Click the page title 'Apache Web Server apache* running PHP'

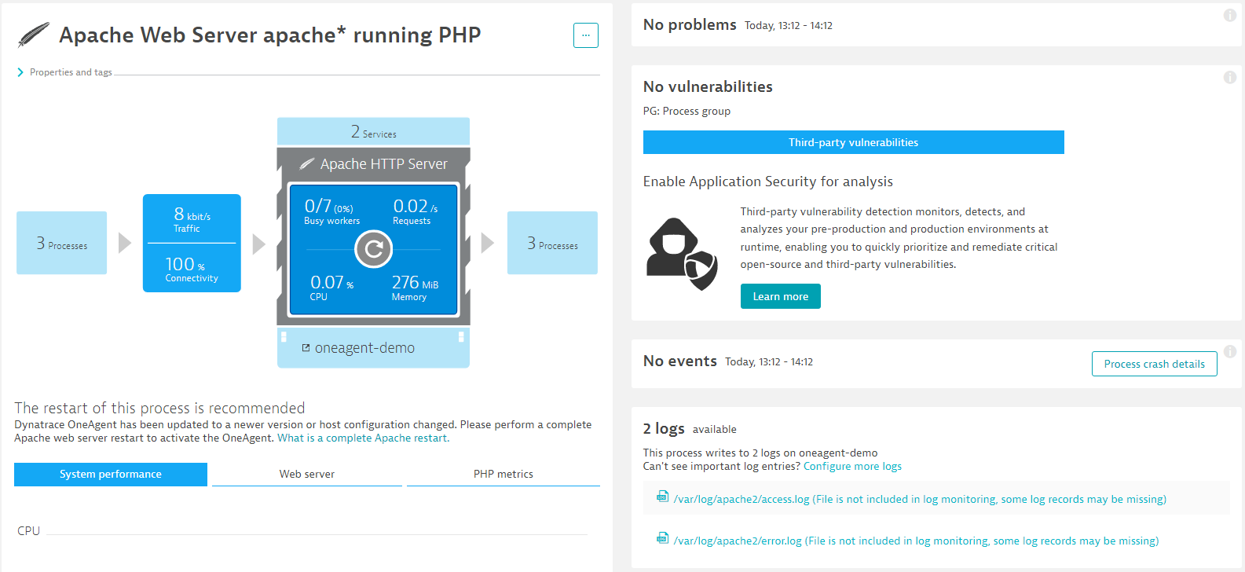(x=270, y=35)
